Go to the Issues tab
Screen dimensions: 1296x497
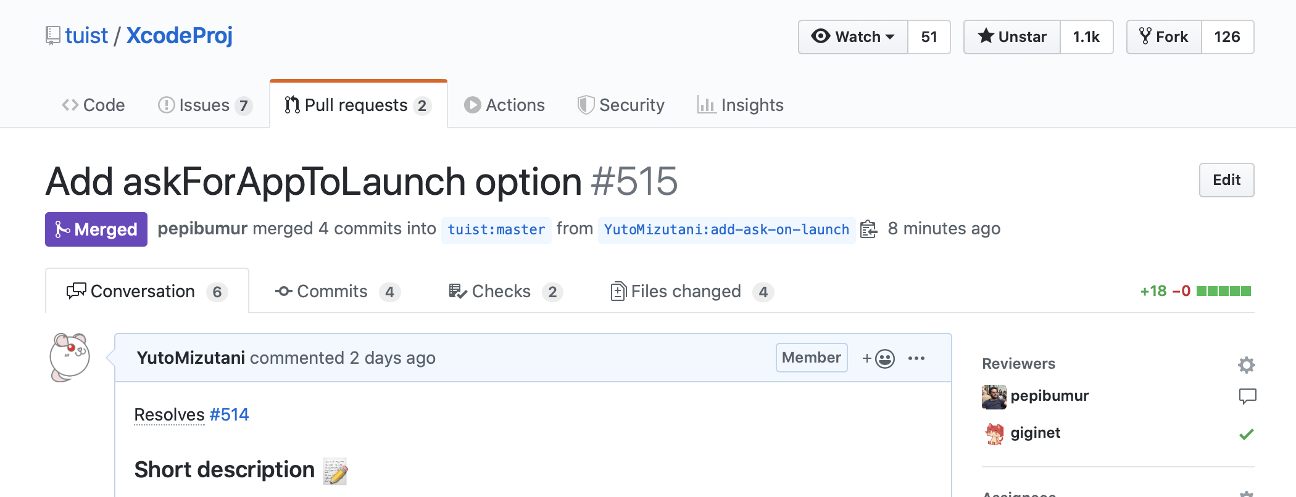click(x=204, y=105)
